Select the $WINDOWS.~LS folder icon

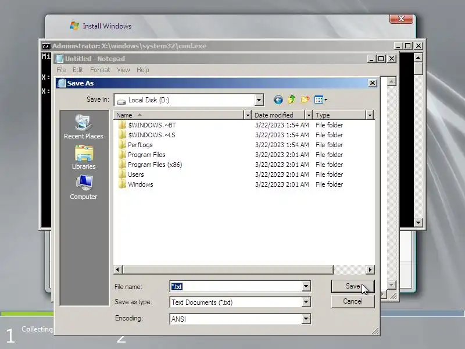122,135
